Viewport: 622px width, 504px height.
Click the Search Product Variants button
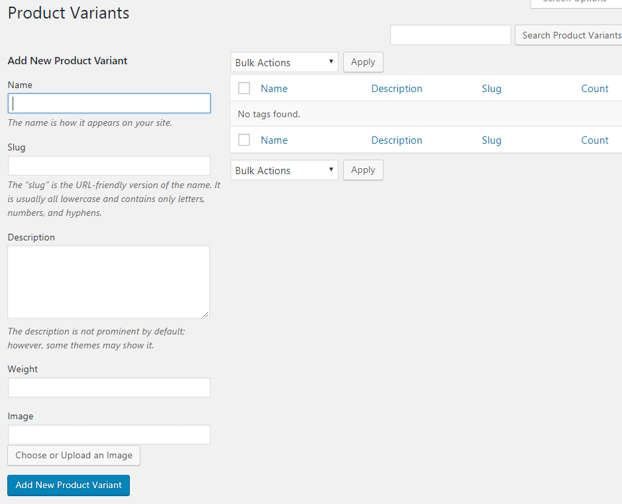[x=570, y=35]
